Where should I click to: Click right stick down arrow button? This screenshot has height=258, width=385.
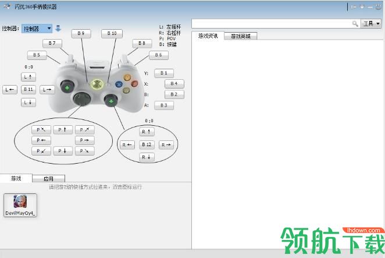[x=147, y=157]
